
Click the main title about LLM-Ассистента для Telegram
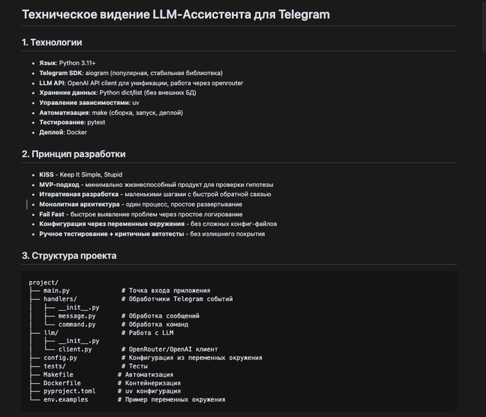176,14
